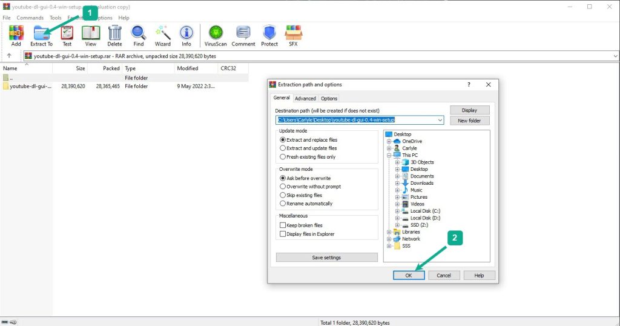Select Documents in folder tree

coord(422,176)
